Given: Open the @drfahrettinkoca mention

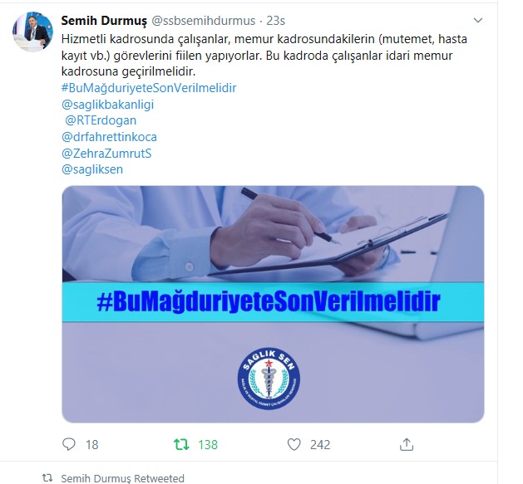Looking at the screenshot, I should tap(109, 137).
